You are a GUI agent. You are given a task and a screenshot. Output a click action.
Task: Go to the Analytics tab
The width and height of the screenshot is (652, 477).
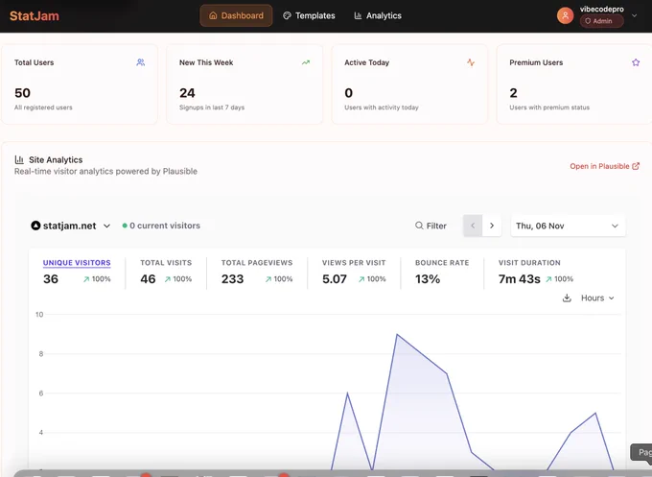[378, 15]
